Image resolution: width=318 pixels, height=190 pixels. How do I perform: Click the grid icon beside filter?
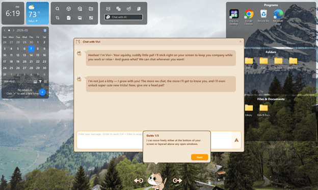pos(45,82)
